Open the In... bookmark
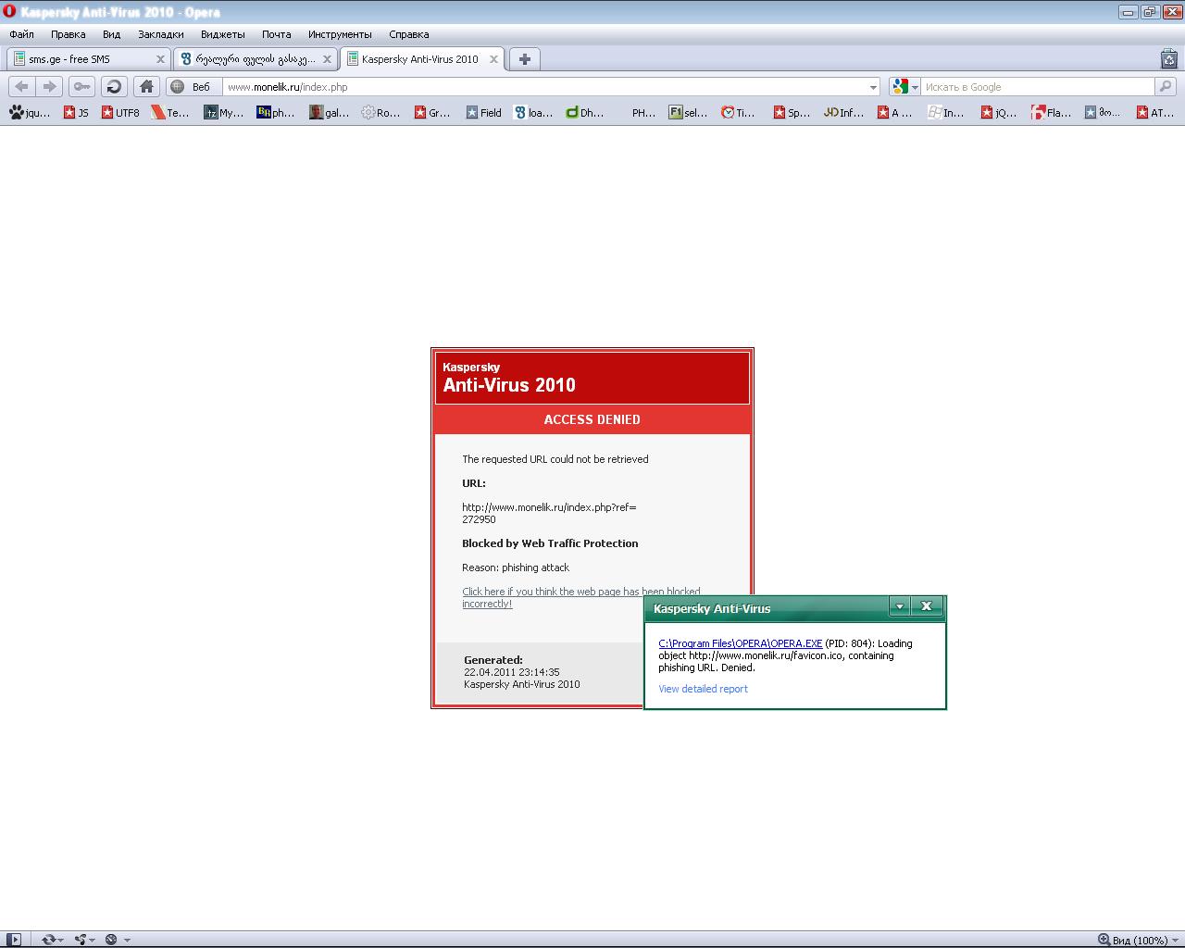 click(x=947, y=112)
